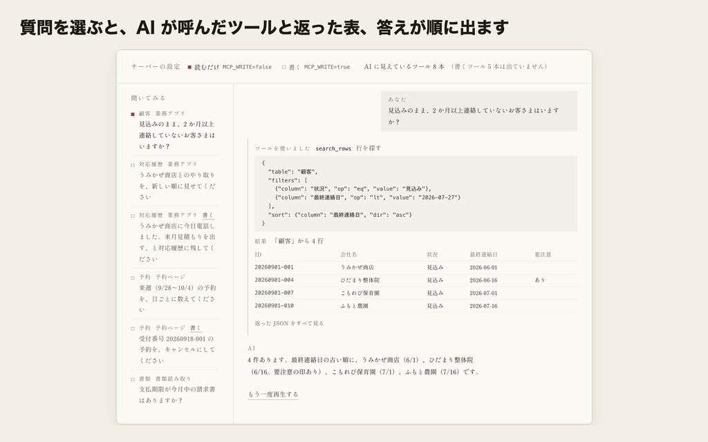Pick the うみかぜ商店 やり取り history question

click(x=174, y=180)
